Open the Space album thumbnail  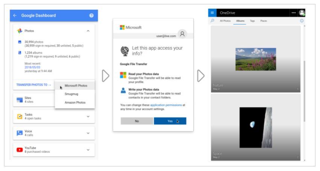click(x=255, y=127)
